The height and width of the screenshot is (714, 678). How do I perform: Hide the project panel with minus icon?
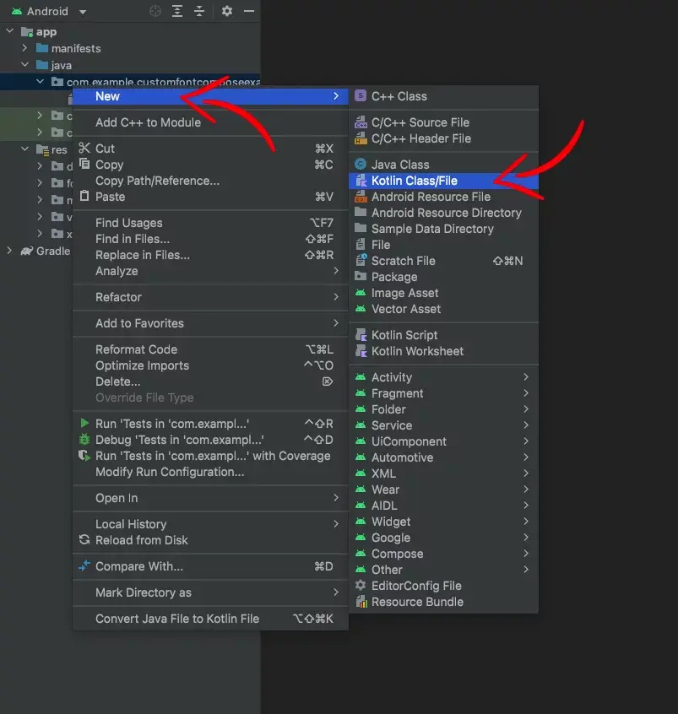(x=249, y=11)
